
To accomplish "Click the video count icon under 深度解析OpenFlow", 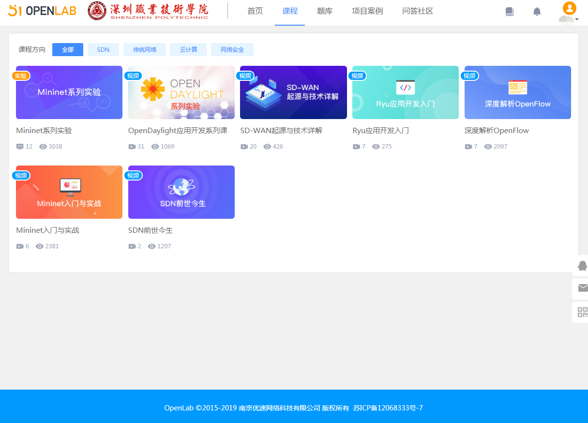I will (x=468, y=147).
